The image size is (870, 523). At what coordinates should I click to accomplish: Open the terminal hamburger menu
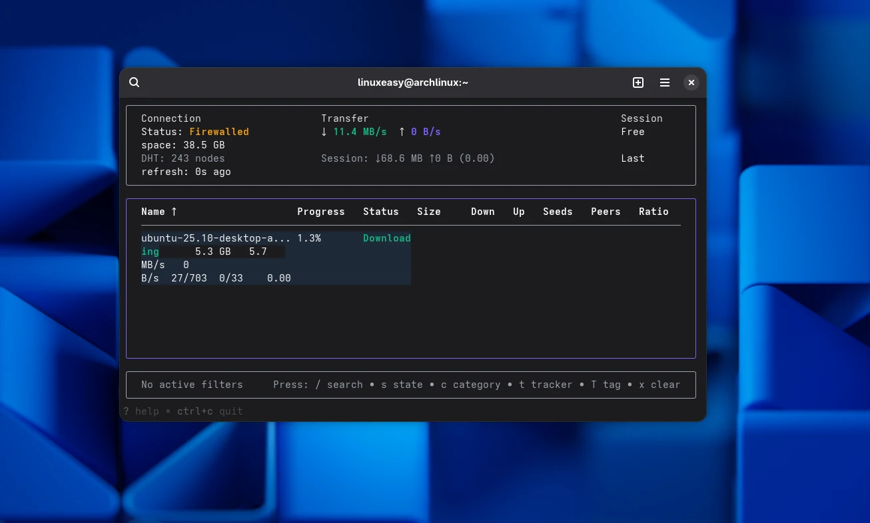[x=664, y=83]
